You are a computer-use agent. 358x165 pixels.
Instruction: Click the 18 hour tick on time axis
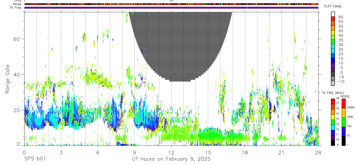click(245, 152)
